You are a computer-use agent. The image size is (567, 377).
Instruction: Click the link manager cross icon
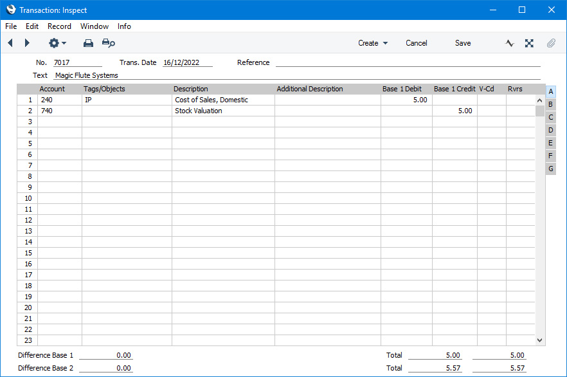pos(529,43)
